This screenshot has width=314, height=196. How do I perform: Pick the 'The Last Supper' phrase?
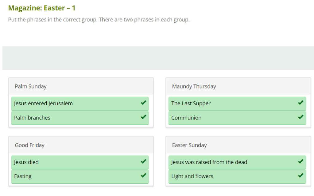coord(191,104)
